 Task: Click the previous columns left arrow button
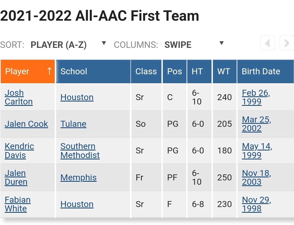click(x=268, y=43)
